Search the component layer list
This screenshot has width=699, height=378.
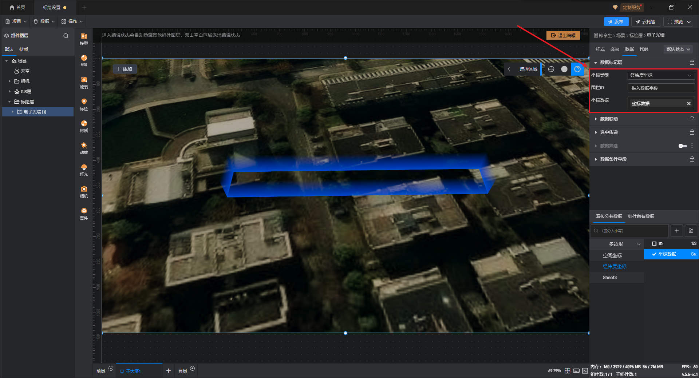(x=66, y=36)
